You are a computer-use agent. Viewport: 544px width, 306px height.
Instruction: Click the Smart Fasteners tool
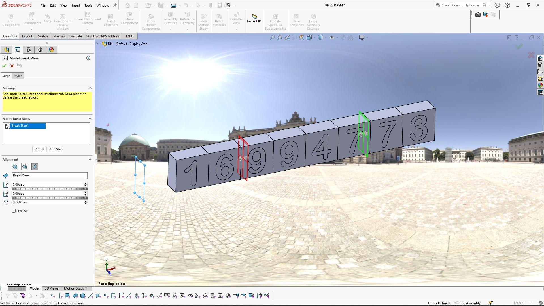coord(111,20)
